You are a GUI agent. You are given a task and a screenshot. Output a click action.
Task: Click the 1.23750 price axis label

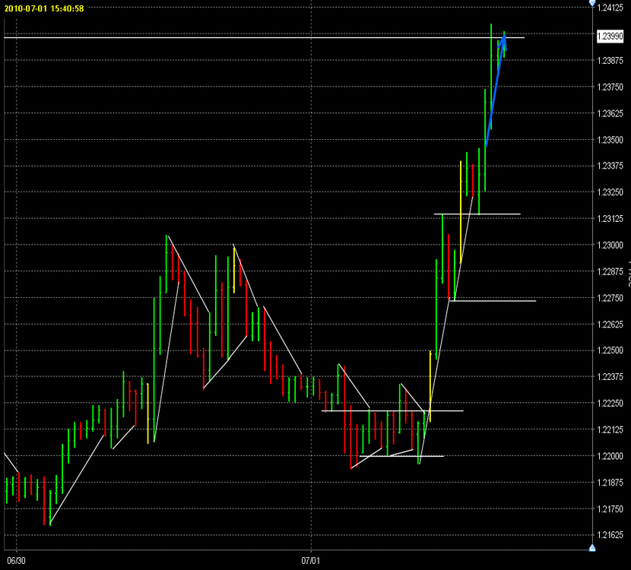tap(610, 87)
